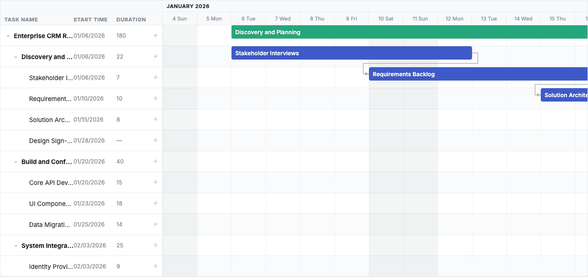Click plus icon on Design Sign-... row
Viewport: 588px width, 277px height.
155,141
